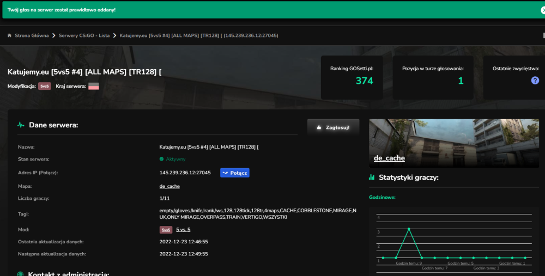Click the server country flag
This screenshot has height=276, width=545.
pos(94,86)
